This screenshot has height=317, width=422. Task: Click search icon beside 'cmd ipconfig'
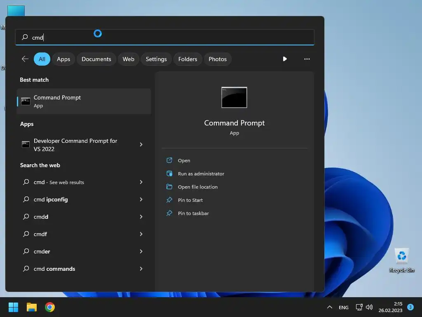26,199
